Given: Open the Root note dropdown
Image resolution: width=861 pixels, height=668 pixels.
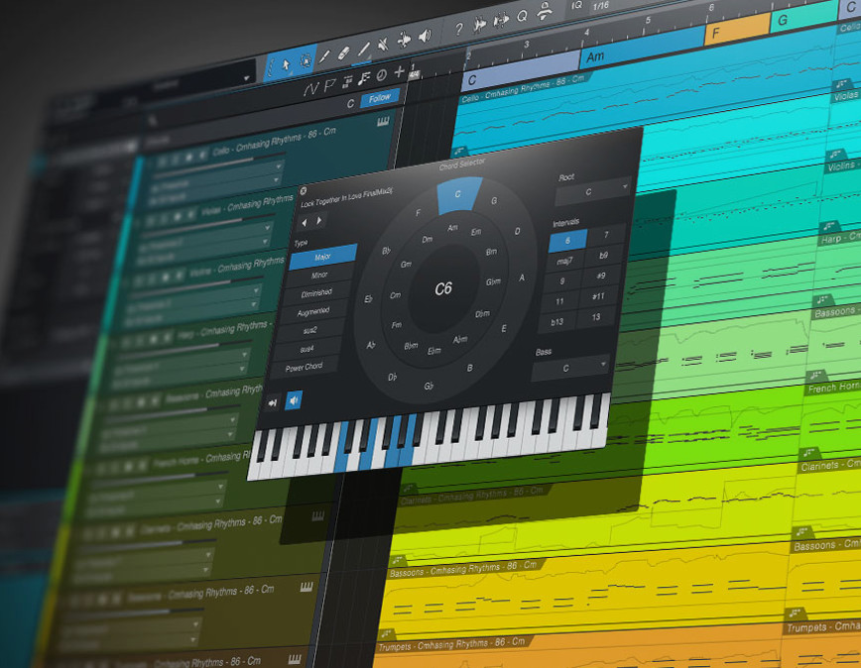Looking at the screenshot, I should pyautogui.click(x=590, y=191).
